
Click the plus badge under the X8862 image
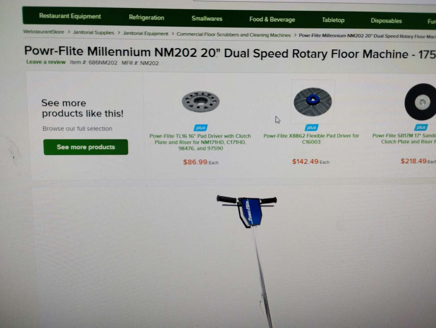(x=311, y=127)
